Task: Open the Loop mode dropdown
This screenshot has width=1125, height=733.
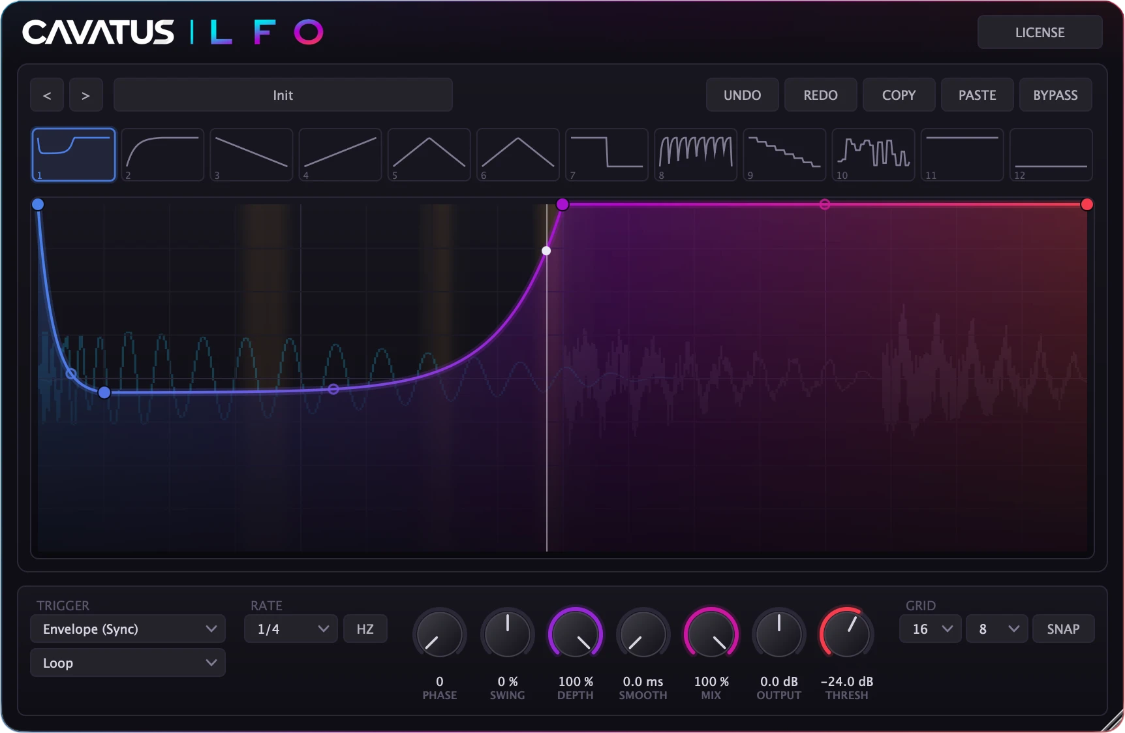Action: coord(128,663)
